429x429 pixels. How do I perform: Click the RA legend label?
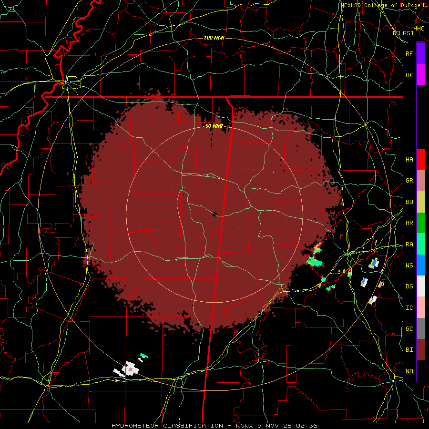pyautogui.click(x=409, y=245)
